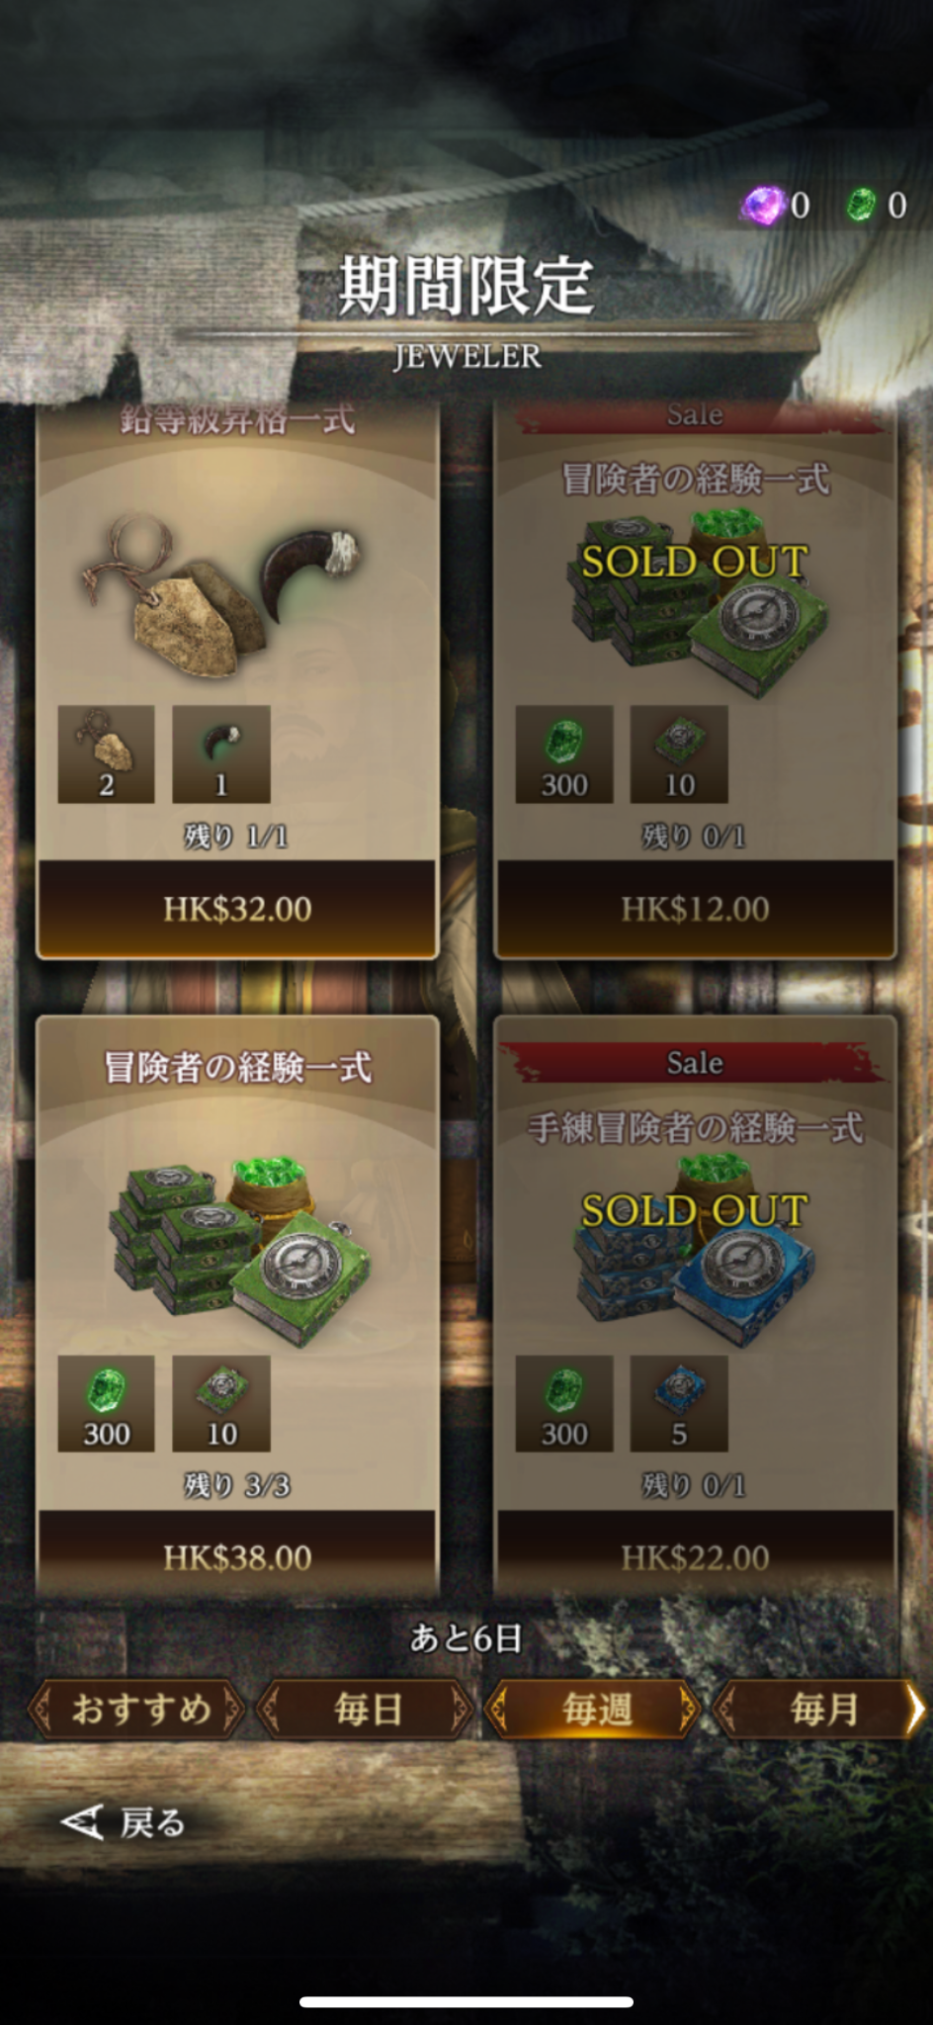933x2025 pixels.
Task: Select the stone pendant item icon showing 2
Action: click(x=106, y=753)
